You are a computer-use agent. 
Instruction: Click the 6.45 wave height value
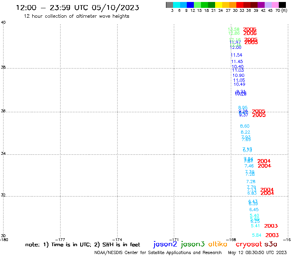(254, 210)
